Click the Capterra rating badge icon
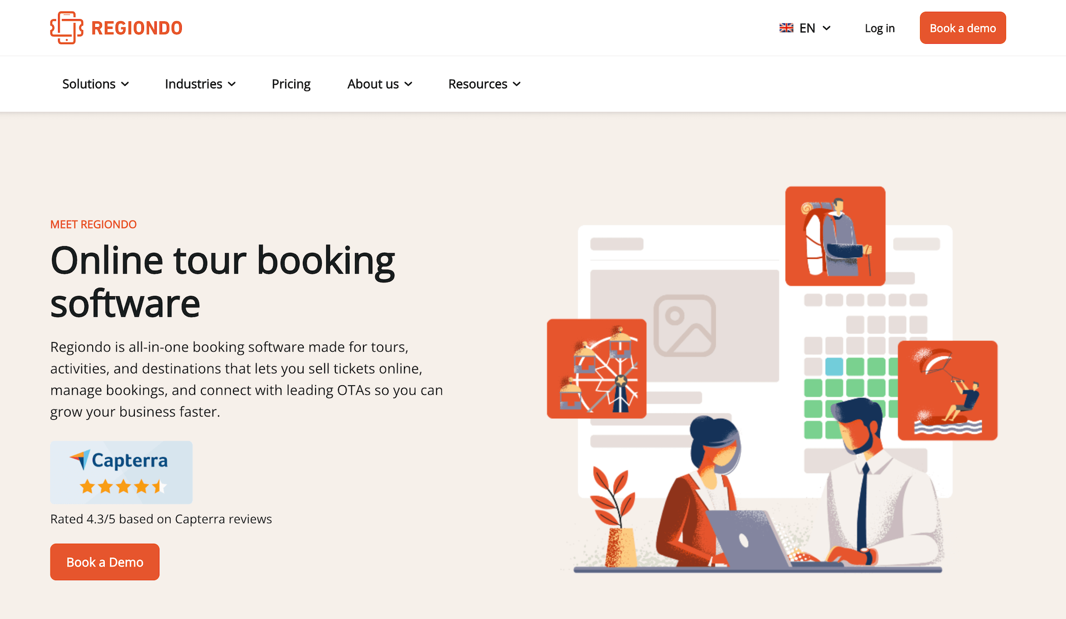Screen dimensions: 1066x619 coord(121,473)
